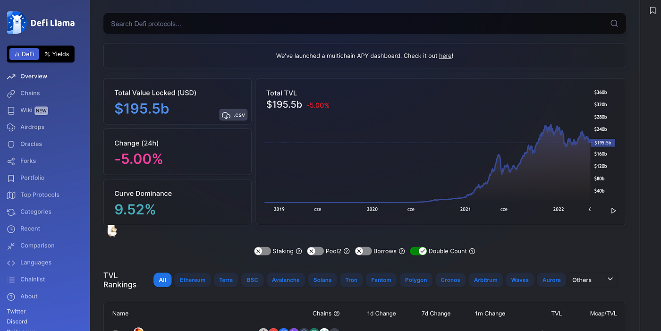Image resolution: width=661 pixels, height=331 pixels.
Task: Click the Chains link icon in sidebar
Action: point(11,93)
